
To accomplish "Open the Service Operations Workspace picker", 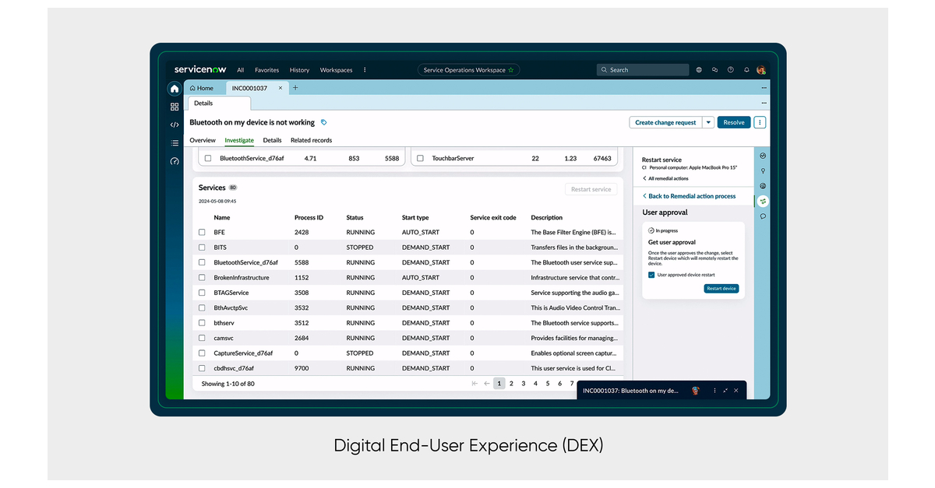I will [x=468, y=69].
